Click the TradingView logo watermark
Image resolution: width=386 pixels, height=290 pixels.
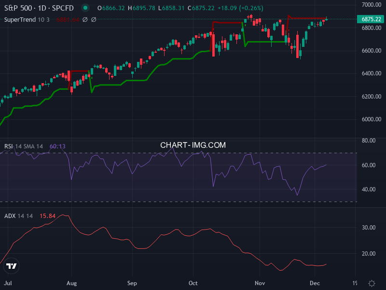(11, 266)
